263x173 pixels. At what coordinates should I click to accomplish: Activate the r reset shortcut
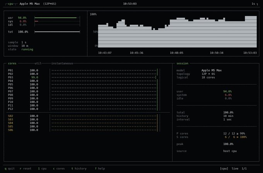click(26, 168)
